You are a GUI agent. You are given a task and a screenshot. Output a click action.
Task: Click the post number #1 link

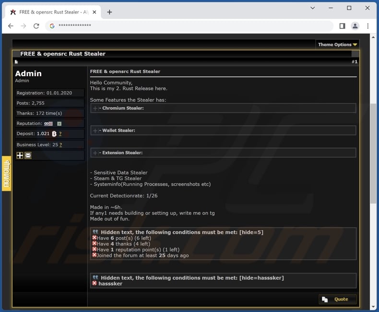(355, 62)
